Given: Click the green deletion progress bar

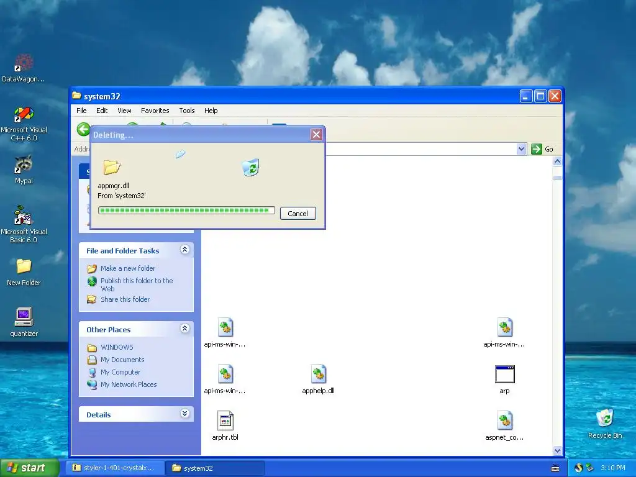Looking at the screenshot, I should [x=186, y=210].
